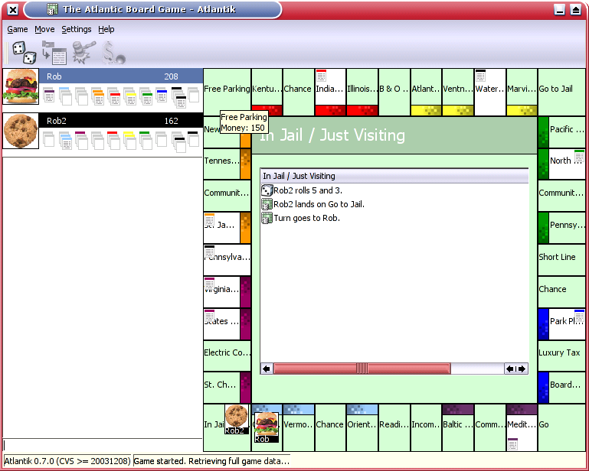Select the St. James Place estate

point(227,228)
